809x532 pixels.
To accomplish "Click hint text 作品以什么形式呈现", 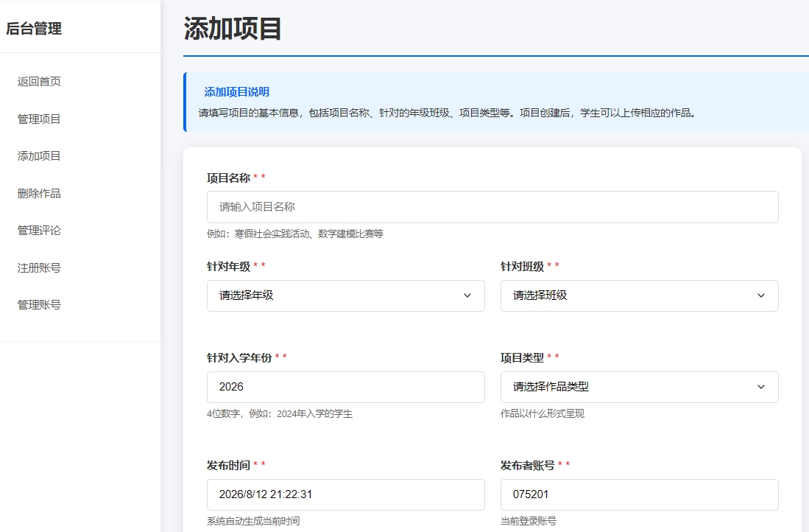I will pyautogui.click(x=543, y=413).
